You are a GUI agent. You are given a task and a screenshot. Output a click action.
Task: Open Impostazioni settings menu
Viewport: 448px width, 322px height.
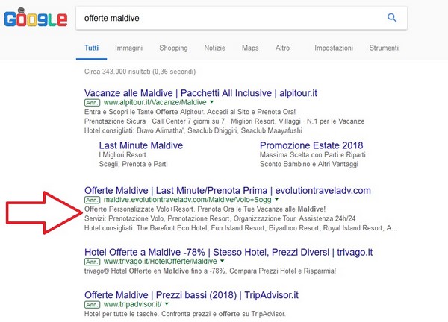click(x=334, y=48)
